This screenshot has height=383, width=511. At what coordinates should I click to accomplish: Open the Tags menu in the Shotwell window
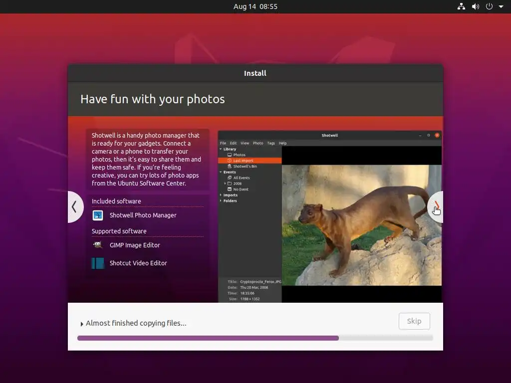pos(271,143)
